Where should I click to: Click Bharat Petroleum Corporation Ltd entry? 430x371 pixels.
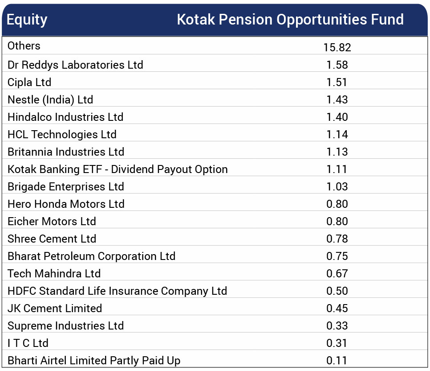click(x=91, y=256)
